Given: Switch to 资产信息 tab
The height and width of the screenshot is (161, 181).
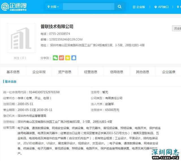Looking at the screenshot, I should (65, 72).
